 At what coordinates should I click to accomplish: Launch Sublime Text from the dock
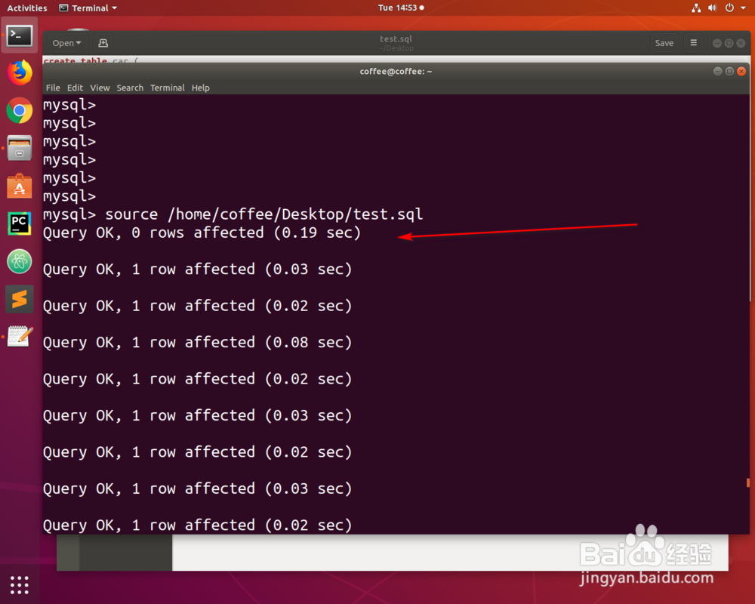point(20,299)
